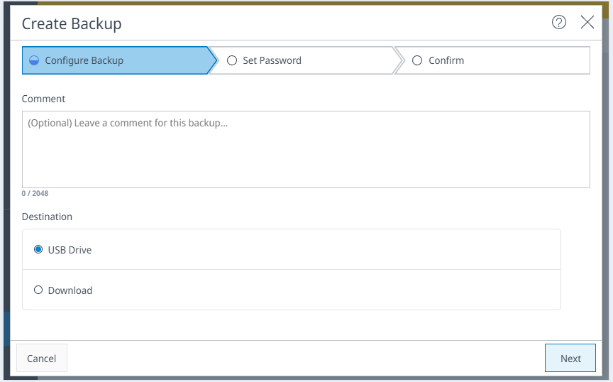Select the USB Drive radio button
This screenshot has height=382, width=613.
click(38, 250)
